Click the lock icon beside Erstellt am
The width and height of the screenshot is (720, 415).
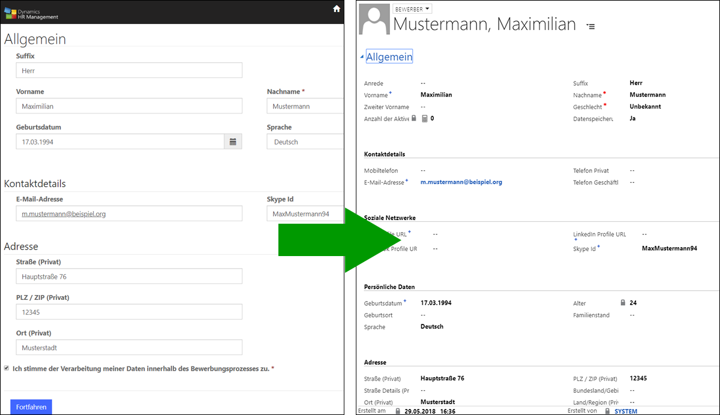tap(397, 411)
